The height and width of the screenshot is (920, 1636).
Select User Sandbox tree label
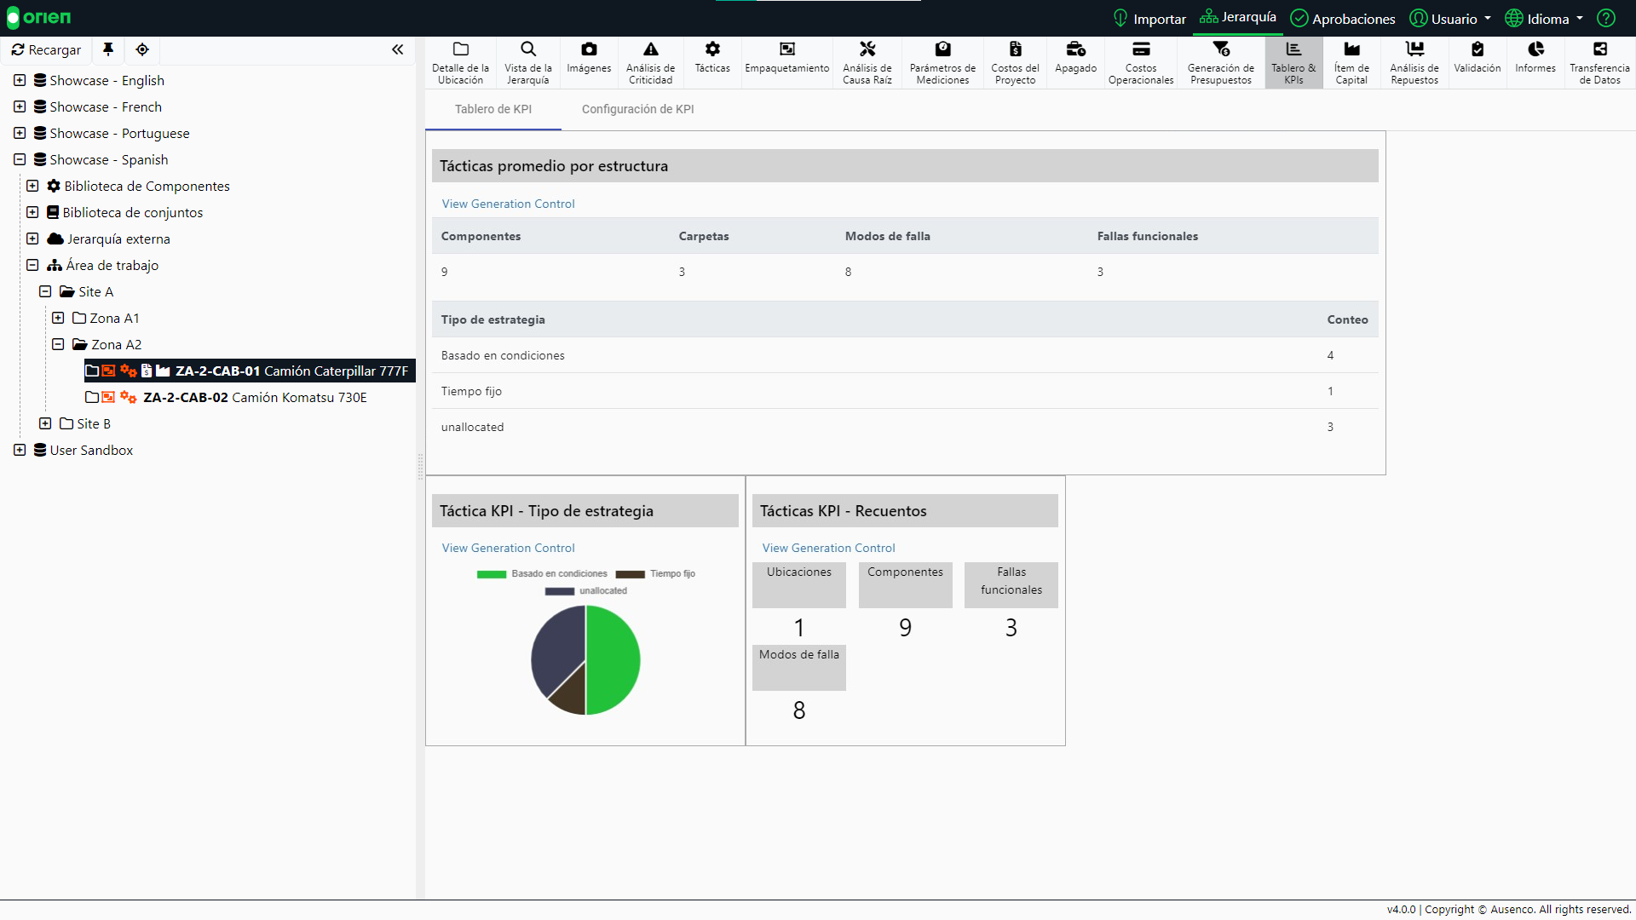[91, 450]
